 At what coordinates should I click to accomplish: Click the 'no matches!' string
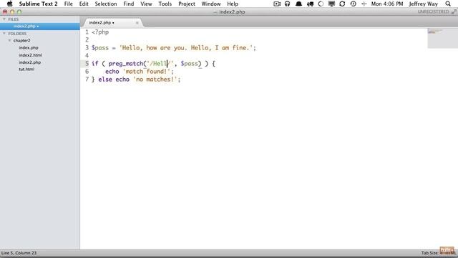click(155, 80)
